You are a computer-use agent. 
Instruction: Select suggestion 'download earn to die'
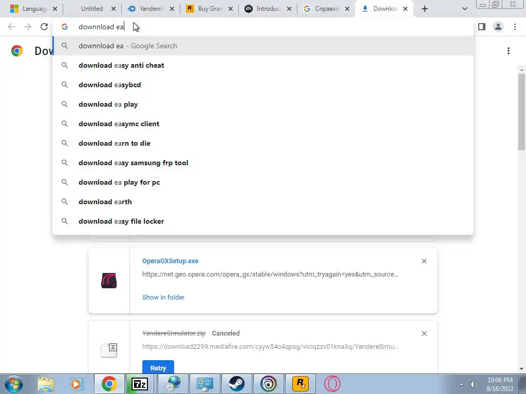(x=263, y=143)
